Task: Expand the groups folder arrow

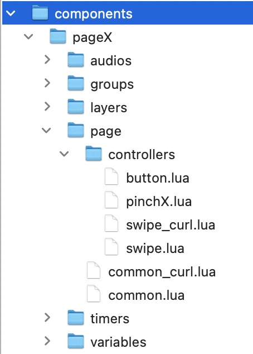Action: tap(47, 83)
